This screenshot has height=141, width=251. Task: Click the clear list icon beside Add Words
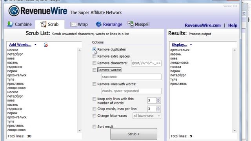coord(45,45)
